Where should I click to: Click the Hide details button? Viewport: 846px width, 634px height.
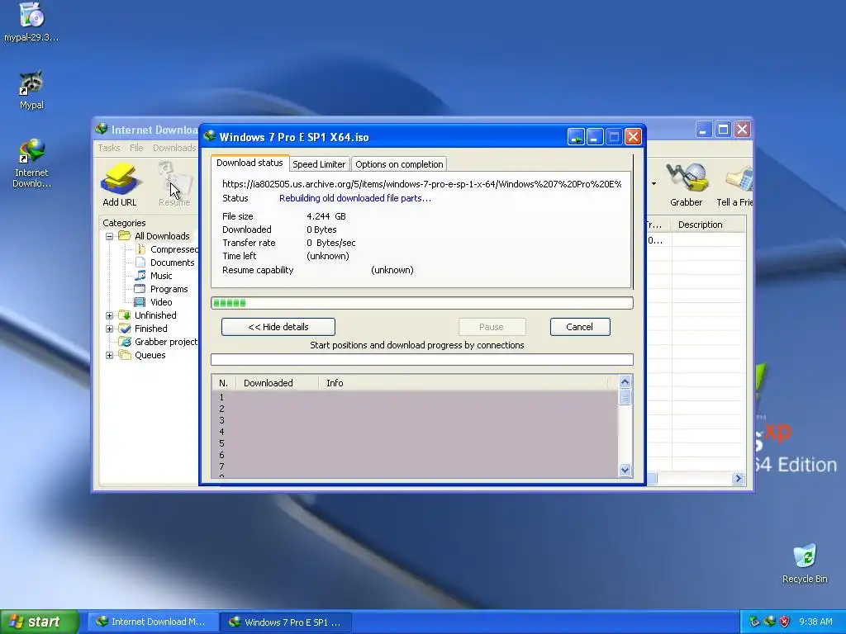point(278,327)
